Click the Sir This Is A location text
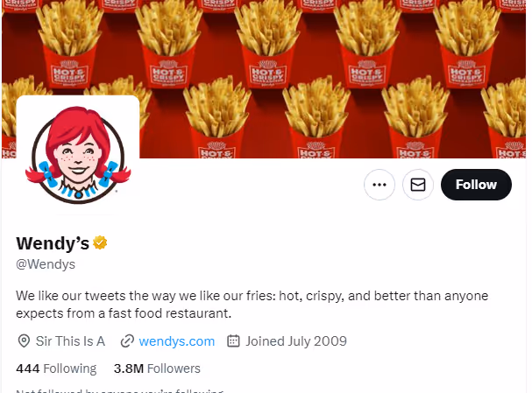The image size is (532, 393). click(70, 341)
